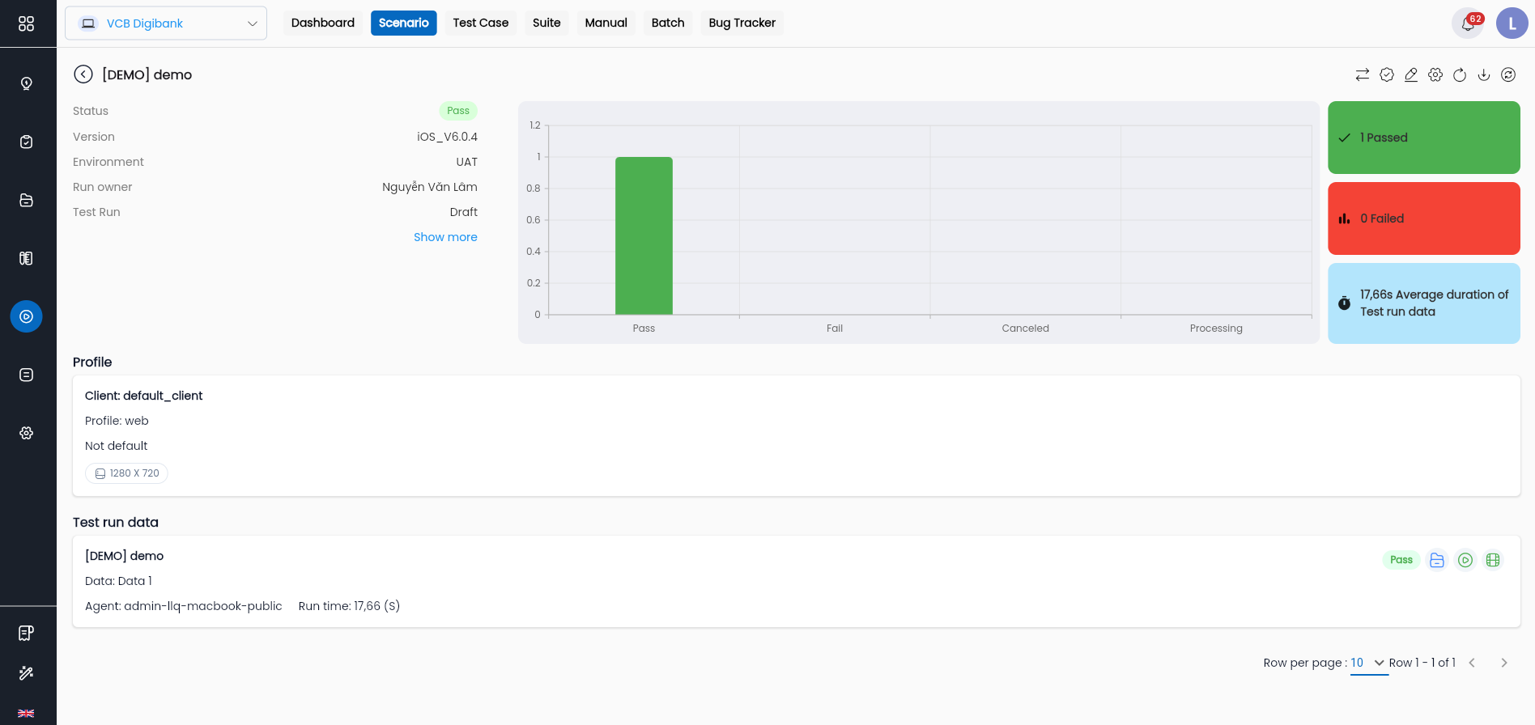
Task: Click the circled sync icon
Action: coord(1508,74)
